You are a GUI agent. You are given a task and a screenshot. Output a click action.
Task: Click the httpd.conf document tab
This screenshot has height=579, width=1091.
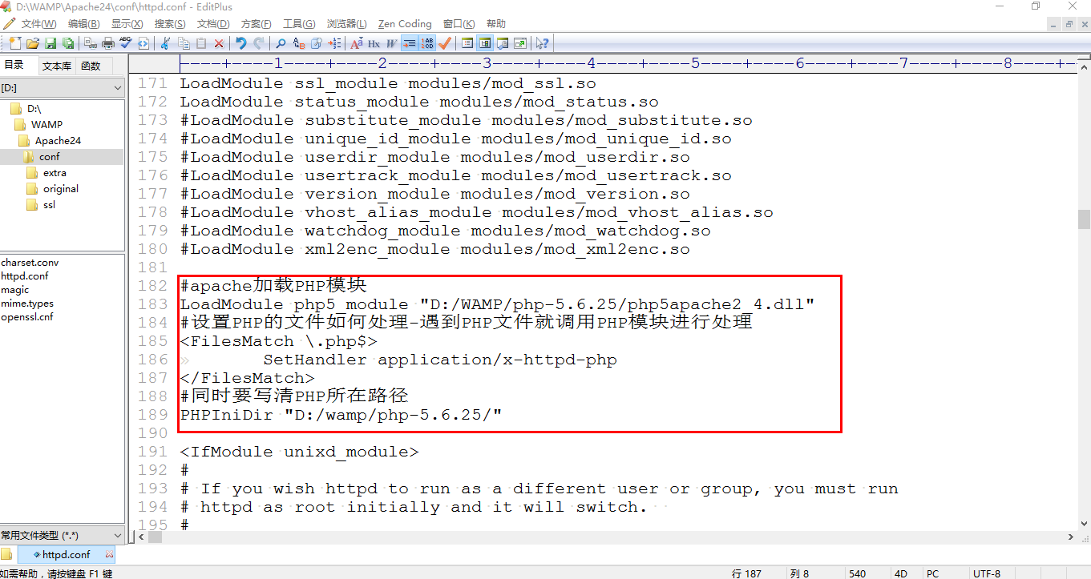66,554
